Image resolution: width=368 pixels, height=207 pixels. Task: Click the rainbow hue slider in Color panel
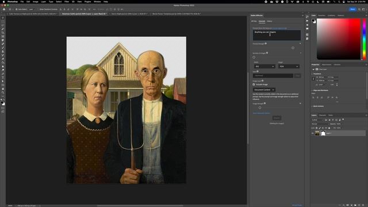pos(364,39)
